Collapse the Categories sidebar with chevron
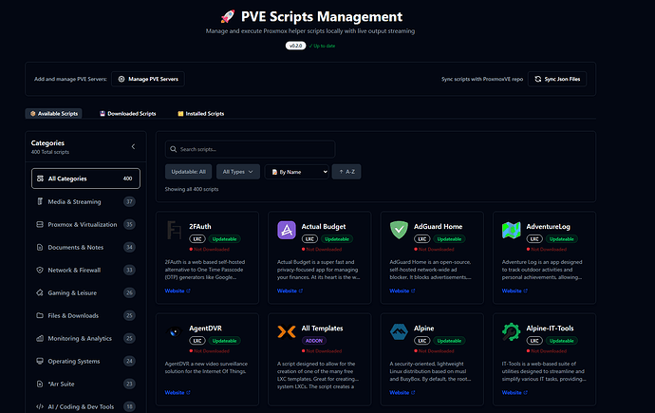655x413 pixels. click(x=133, y=146)
